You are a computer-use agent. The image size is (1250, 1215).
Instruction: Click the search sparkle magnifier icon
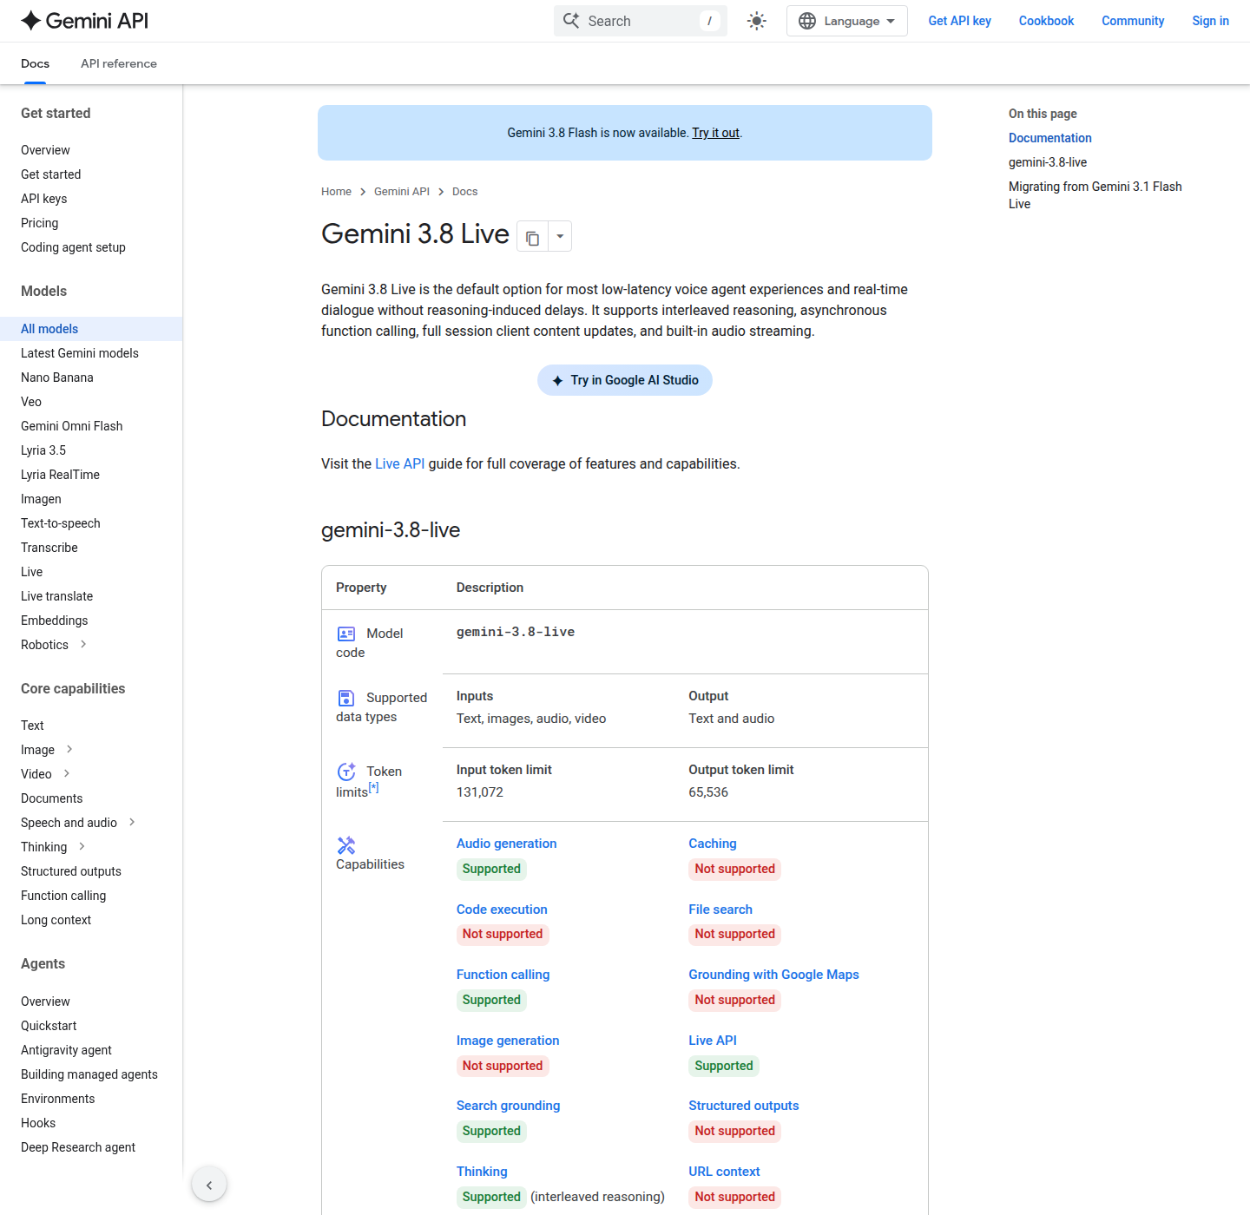click(x=571, y=21)
